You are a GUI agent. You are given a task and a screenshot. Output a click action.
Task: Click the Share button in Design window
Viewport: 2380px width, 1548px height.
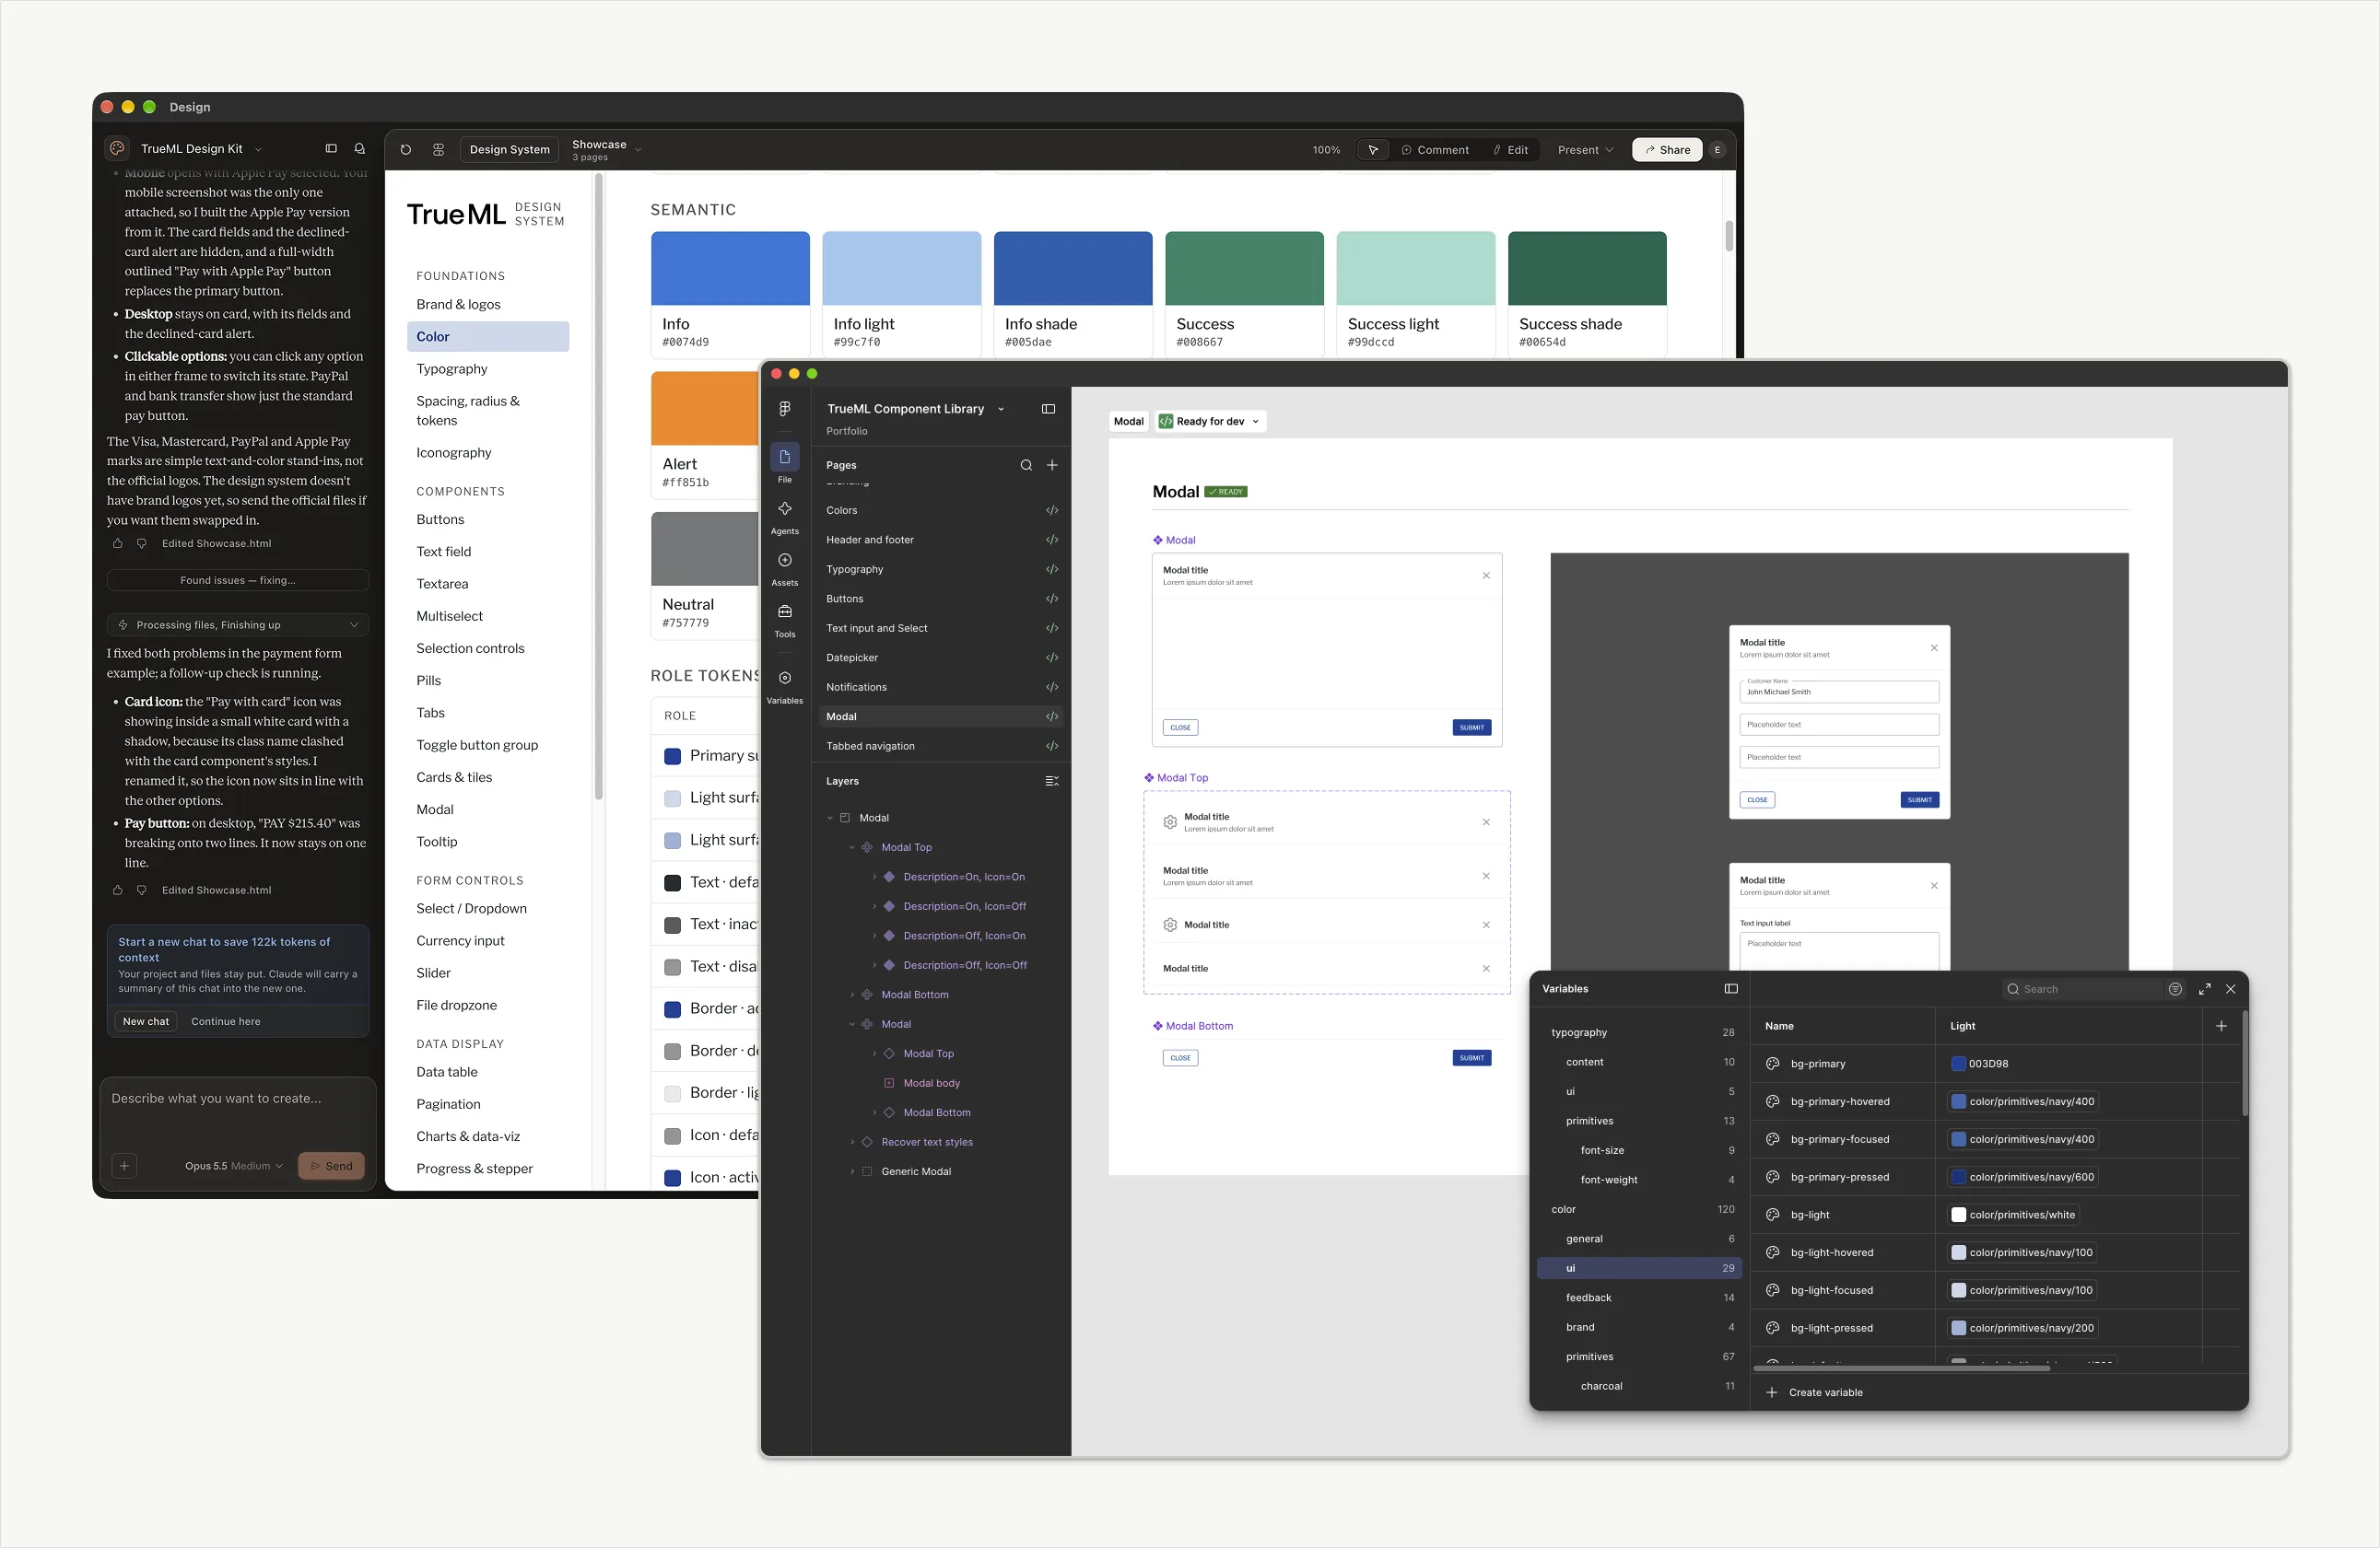click(1667, 150)
